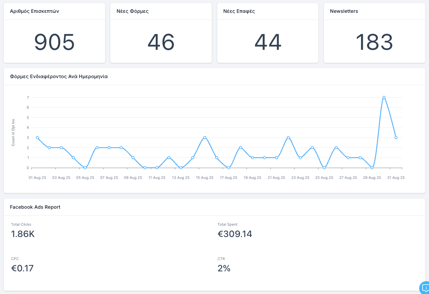429x294 pixels.
Task: Click the 15 Aug 25 x-axis label
Action: [x=204, y=178]
